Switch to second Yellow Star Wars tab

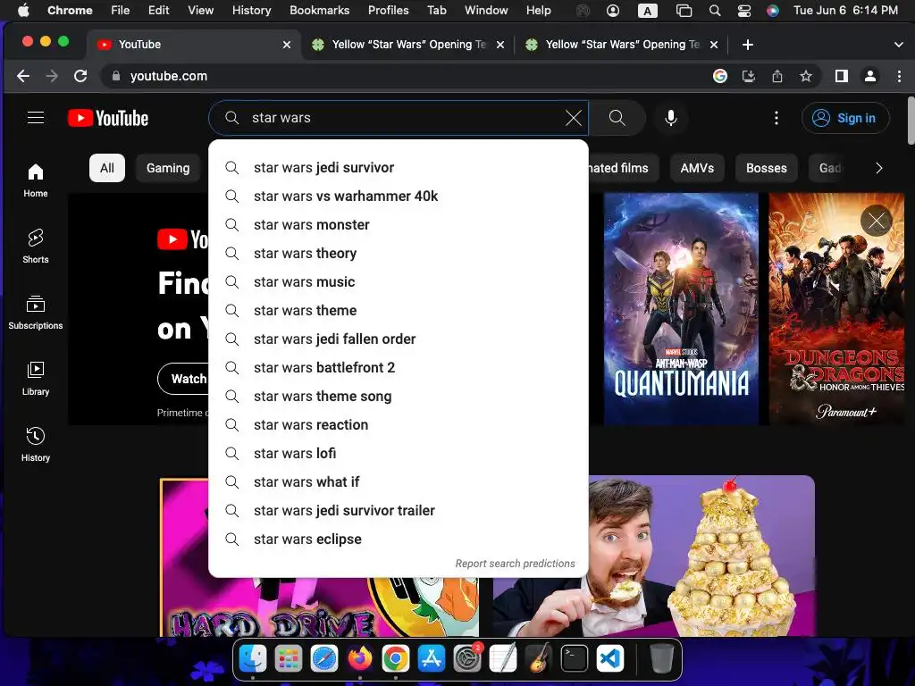pos(407,45)
